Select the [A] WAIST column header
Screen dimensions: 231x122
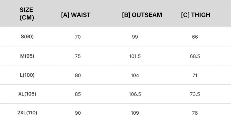pos(76,15)
